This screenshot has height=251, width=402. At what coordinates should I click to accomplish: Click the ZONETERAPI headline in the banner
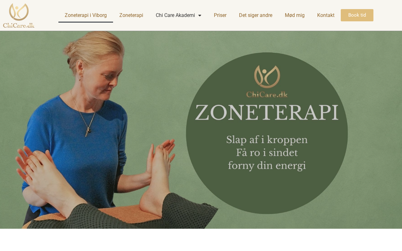pos(267,112)
